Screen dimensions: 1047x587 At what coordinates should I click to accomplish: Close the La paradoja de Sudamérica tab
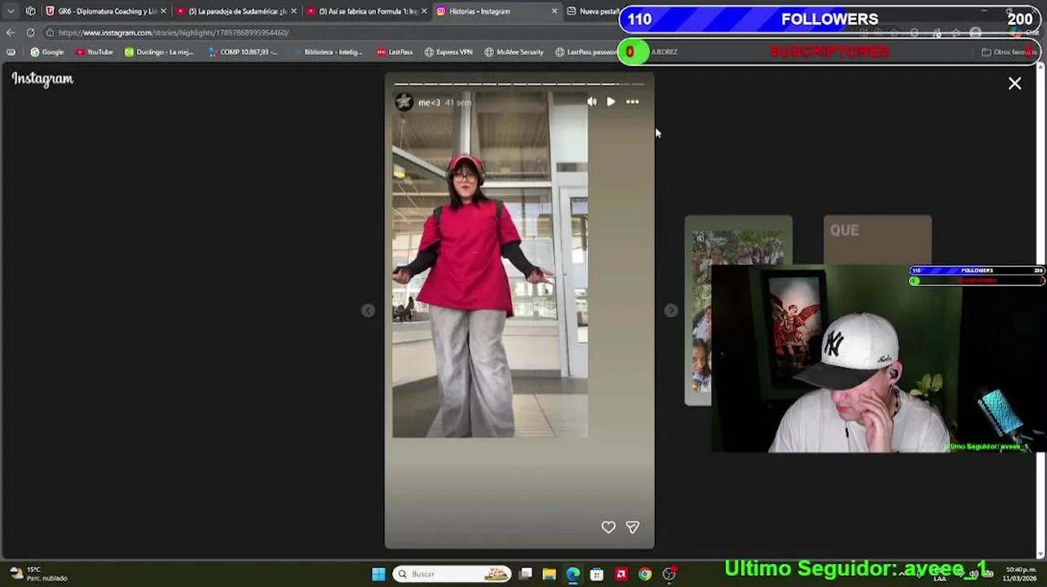[294, 11]
